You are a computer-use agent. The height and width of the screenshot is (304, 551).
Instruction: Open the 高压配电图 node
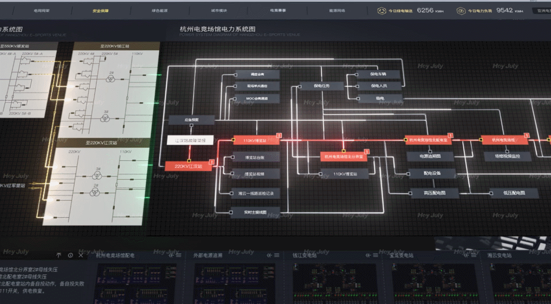pyautogui.click(x=435, y=193)
